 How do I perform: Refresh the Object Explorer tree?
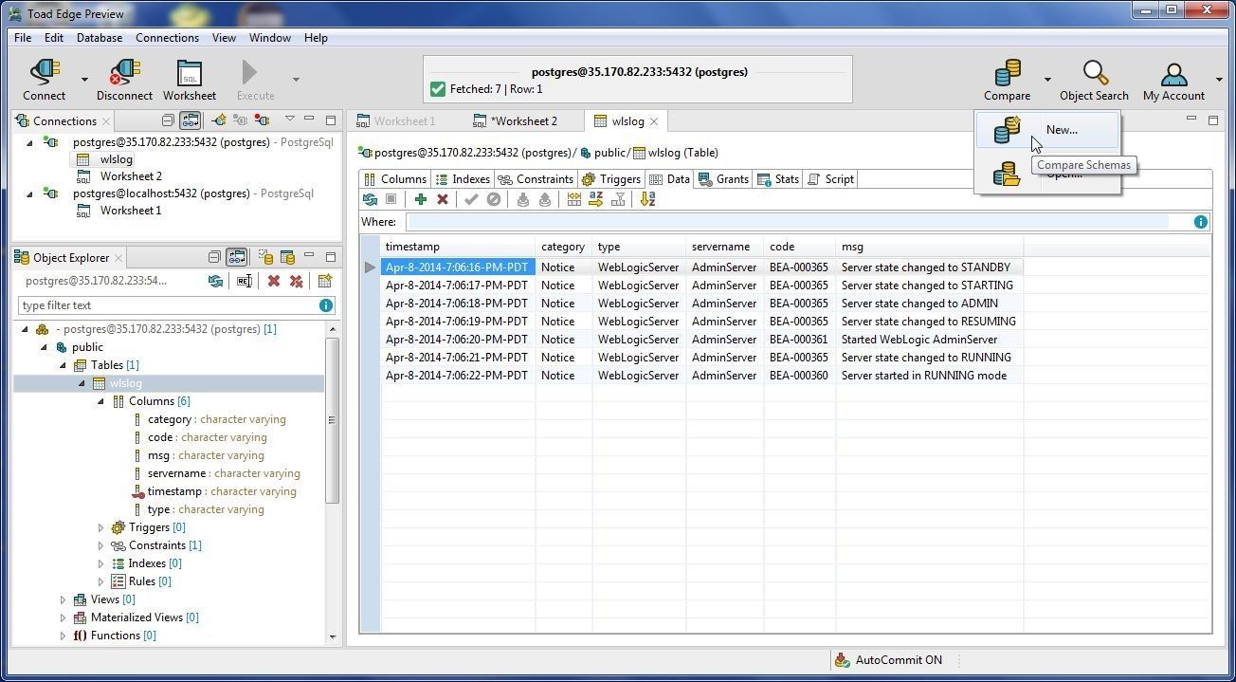point(216,281)
